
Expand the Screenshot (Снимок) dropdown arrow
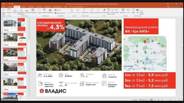27,14
